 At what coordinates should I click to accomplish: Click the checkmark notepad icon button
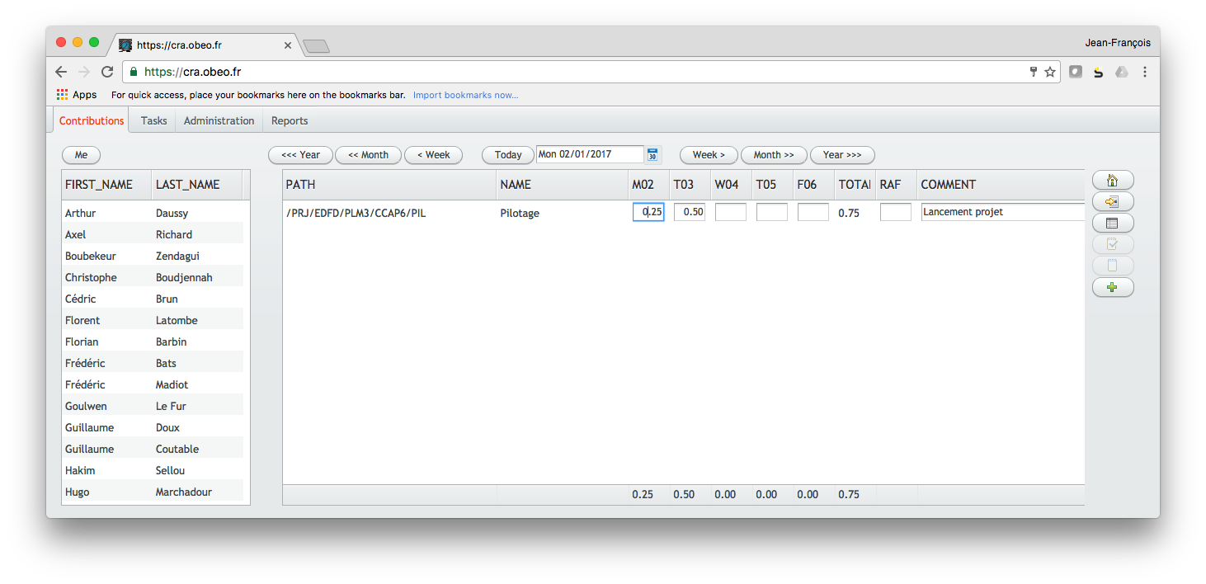click(1113, 244)
